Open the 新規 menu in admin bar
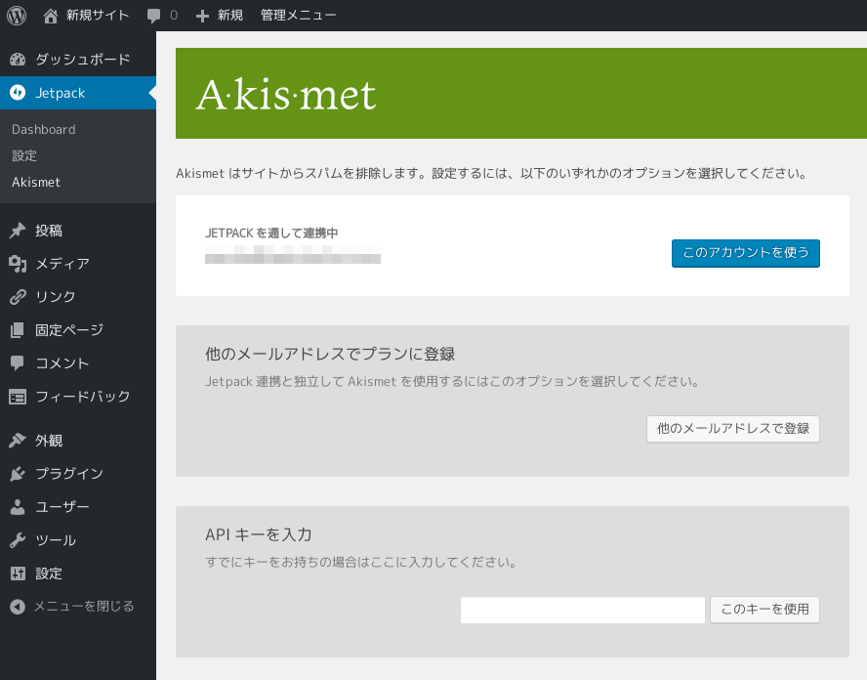 [230, 16]
